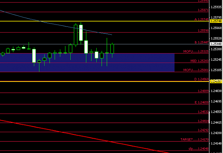Screen dimensions: 223x153
Task: Click the 'MOFU.....1.25081' label
Action: [x=196, y=70]
